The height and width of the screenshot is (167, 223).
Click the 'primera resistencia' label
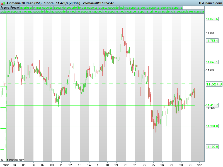click(162, 12)
